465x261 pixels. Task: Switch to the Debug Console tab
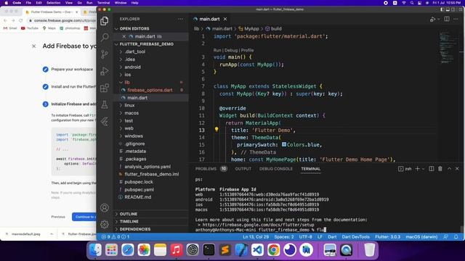(x=276, y=169)
